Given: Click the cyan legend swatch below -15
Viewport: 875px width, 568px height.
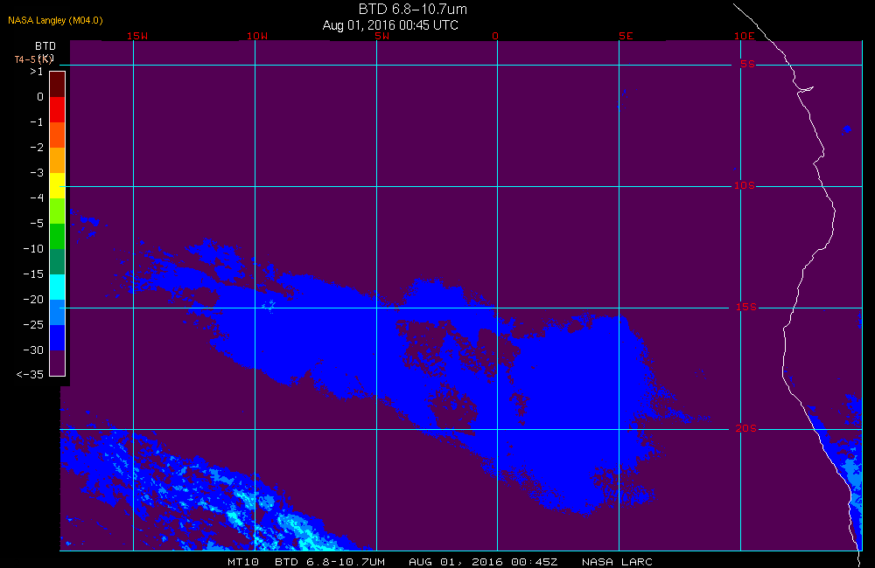Looking at the screenshot, I should [58, 287].
